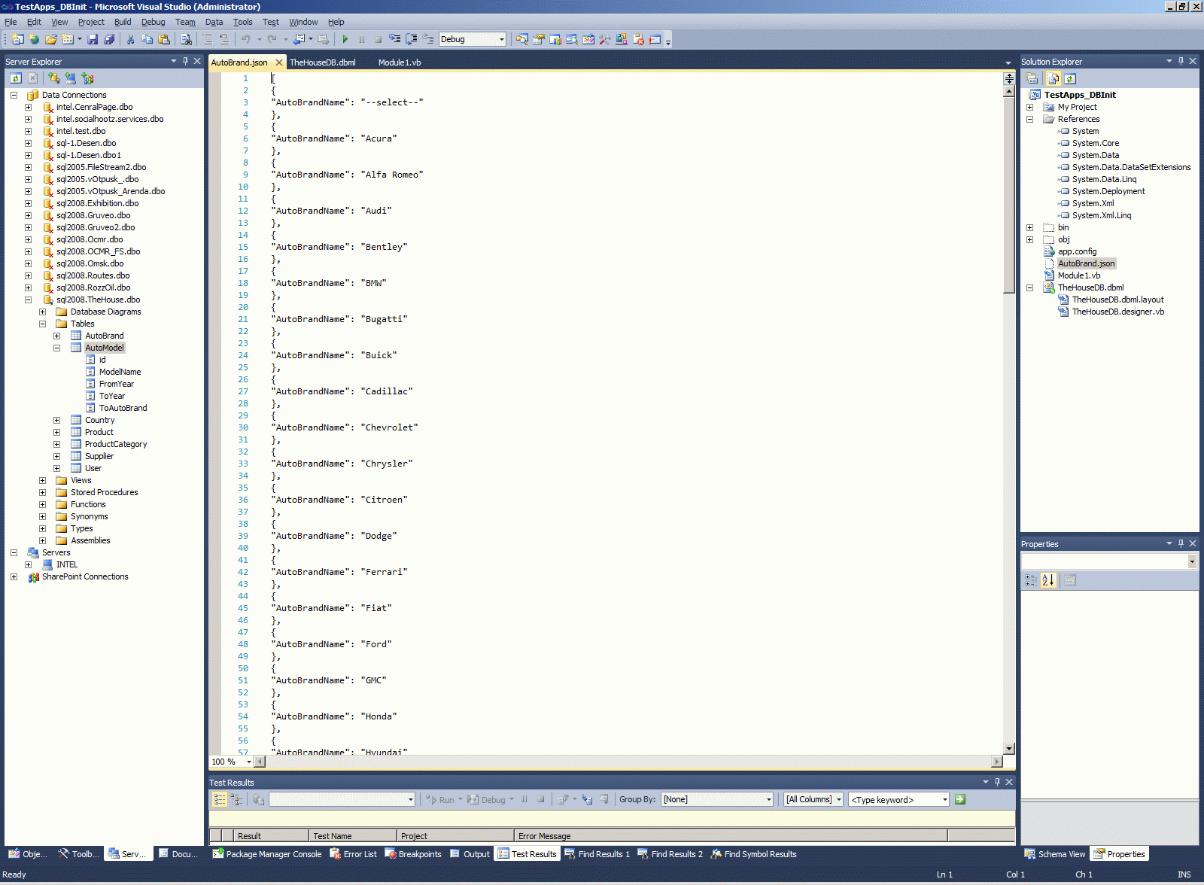Pin the Server Explorer panel
Screen dimensions: 1204x885
[x=185, y=61]
